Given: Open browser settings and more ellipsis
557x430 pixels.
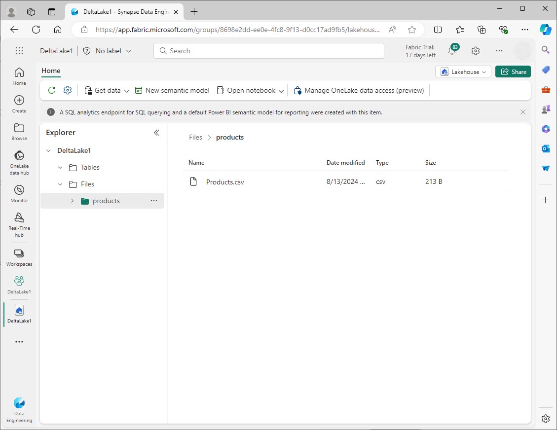Looking at the screenshot, I should (524, 30).
